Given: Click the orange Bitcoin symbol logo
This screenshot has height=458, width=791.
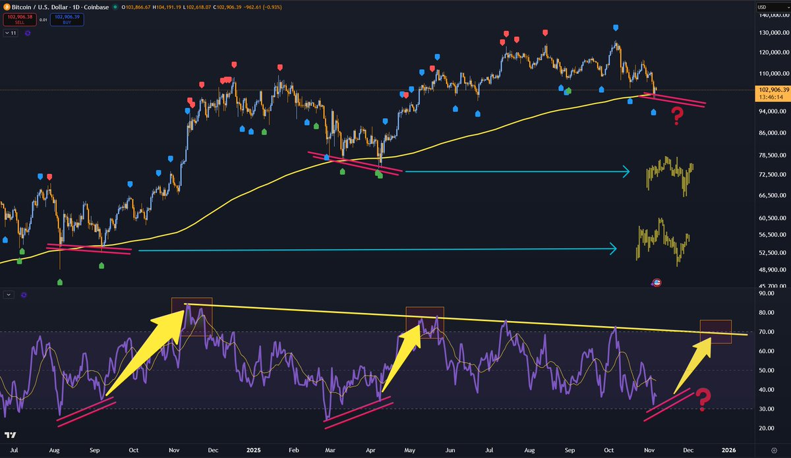Looking at the screenshot, I should click(x=7, y=7).
